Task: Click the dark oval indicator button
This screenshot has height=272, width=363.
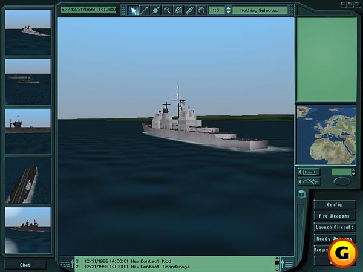Action: point(342,181)
